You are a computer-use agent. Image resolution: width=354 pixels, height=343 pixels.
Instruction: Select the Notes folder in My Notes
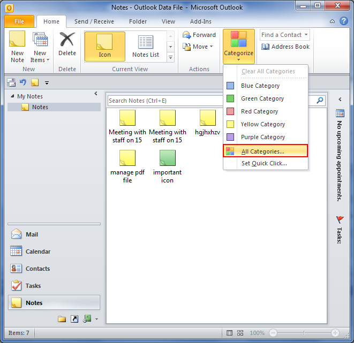click(54, 107)
